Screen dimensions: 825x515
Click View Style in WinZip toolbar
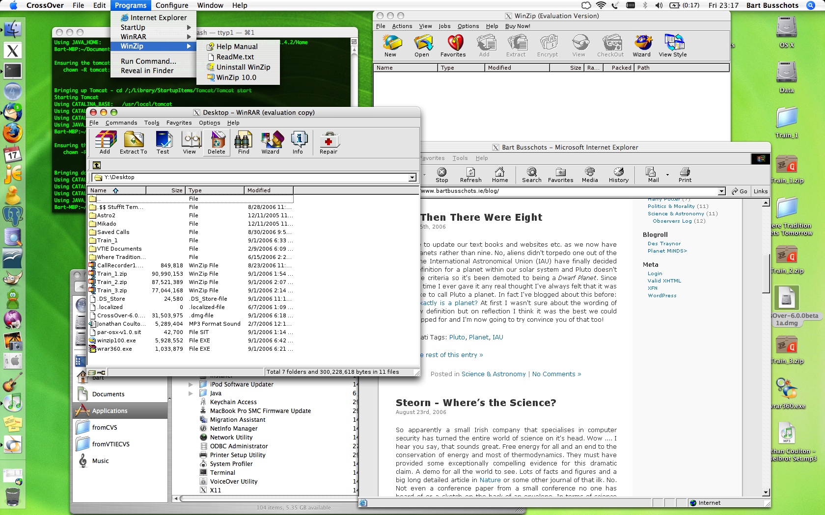(x=673, y=46)
